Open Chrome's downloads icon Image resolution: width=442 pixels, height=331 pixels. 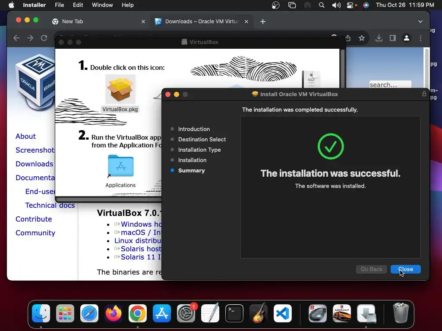(x=379, y=38)
